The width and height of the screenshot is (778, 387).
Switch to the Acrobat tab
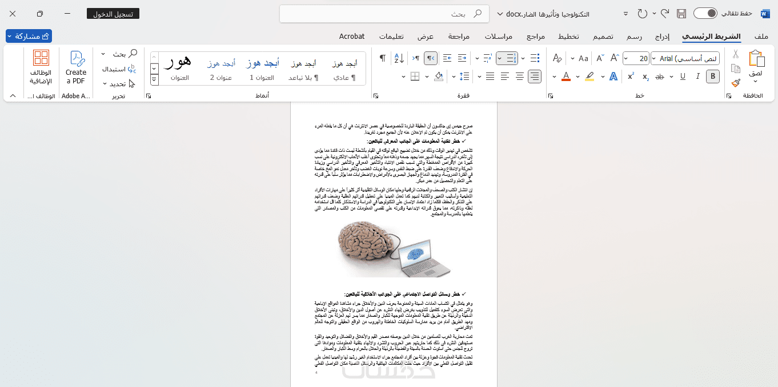(352, 36)
